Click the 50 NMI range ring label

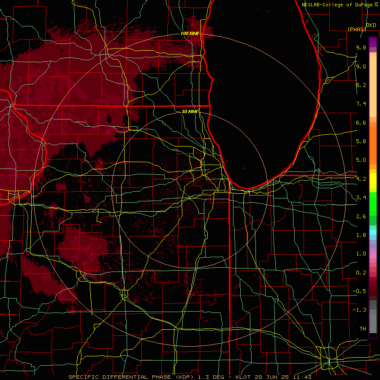click(190, 111)
